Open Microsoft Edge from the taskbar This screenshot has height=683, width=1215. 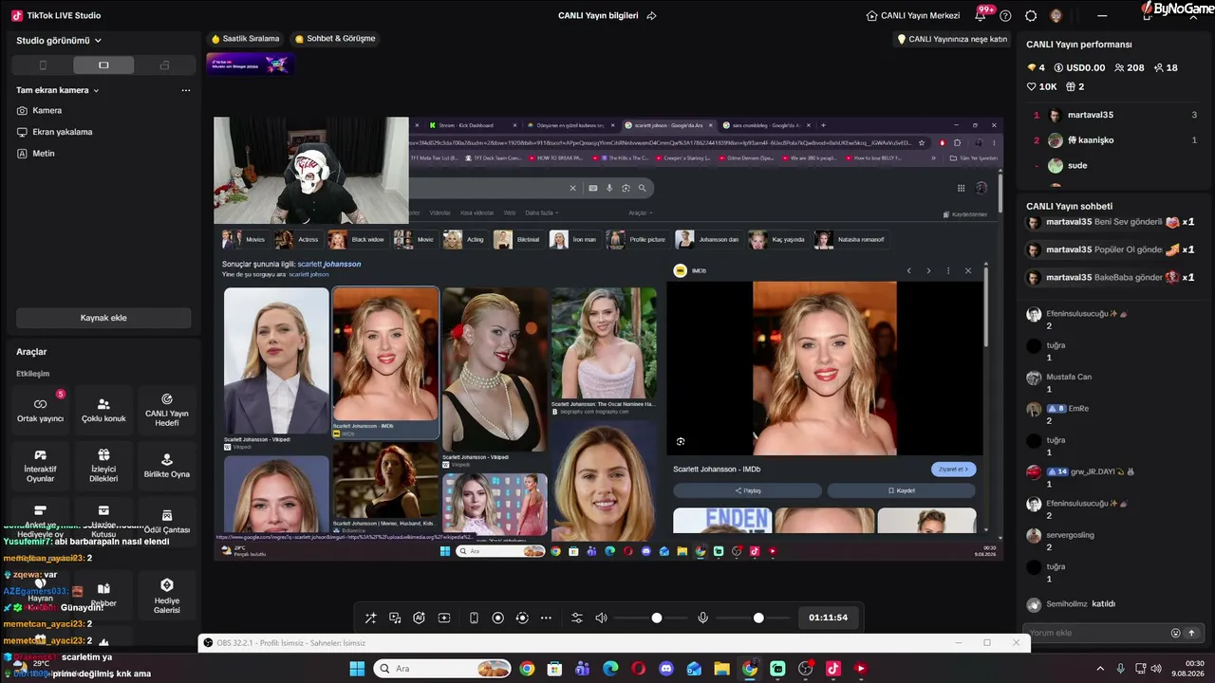pos(610,669)
